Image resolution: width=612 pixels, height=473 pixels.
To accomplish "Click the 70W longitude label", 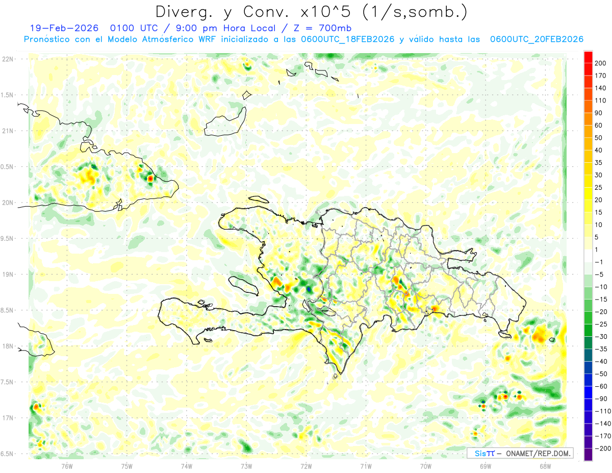I will pos(425,466).
